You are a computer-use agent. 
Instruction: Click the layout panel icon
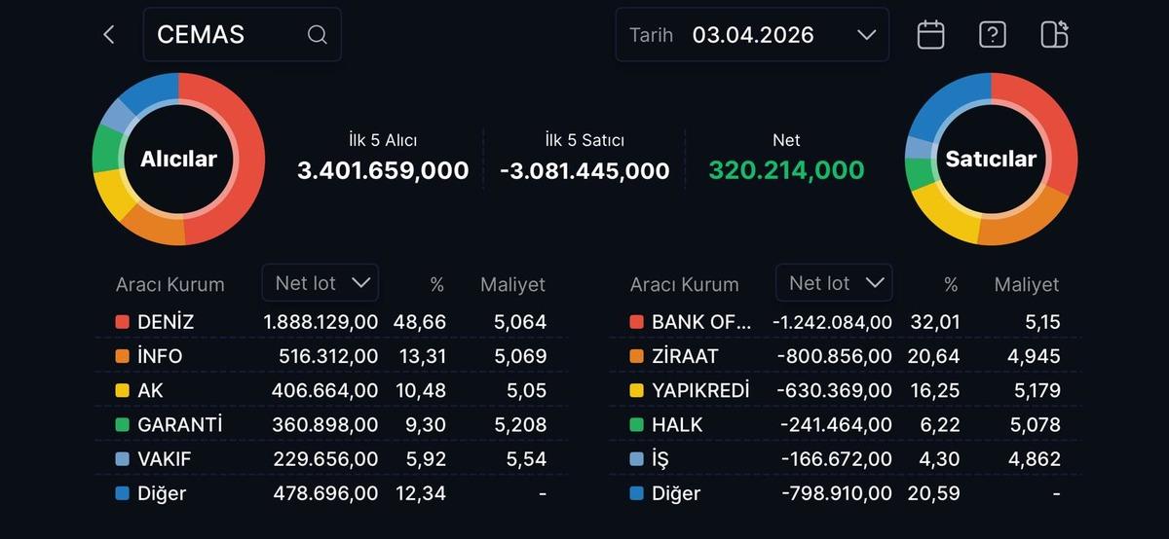1054,35
